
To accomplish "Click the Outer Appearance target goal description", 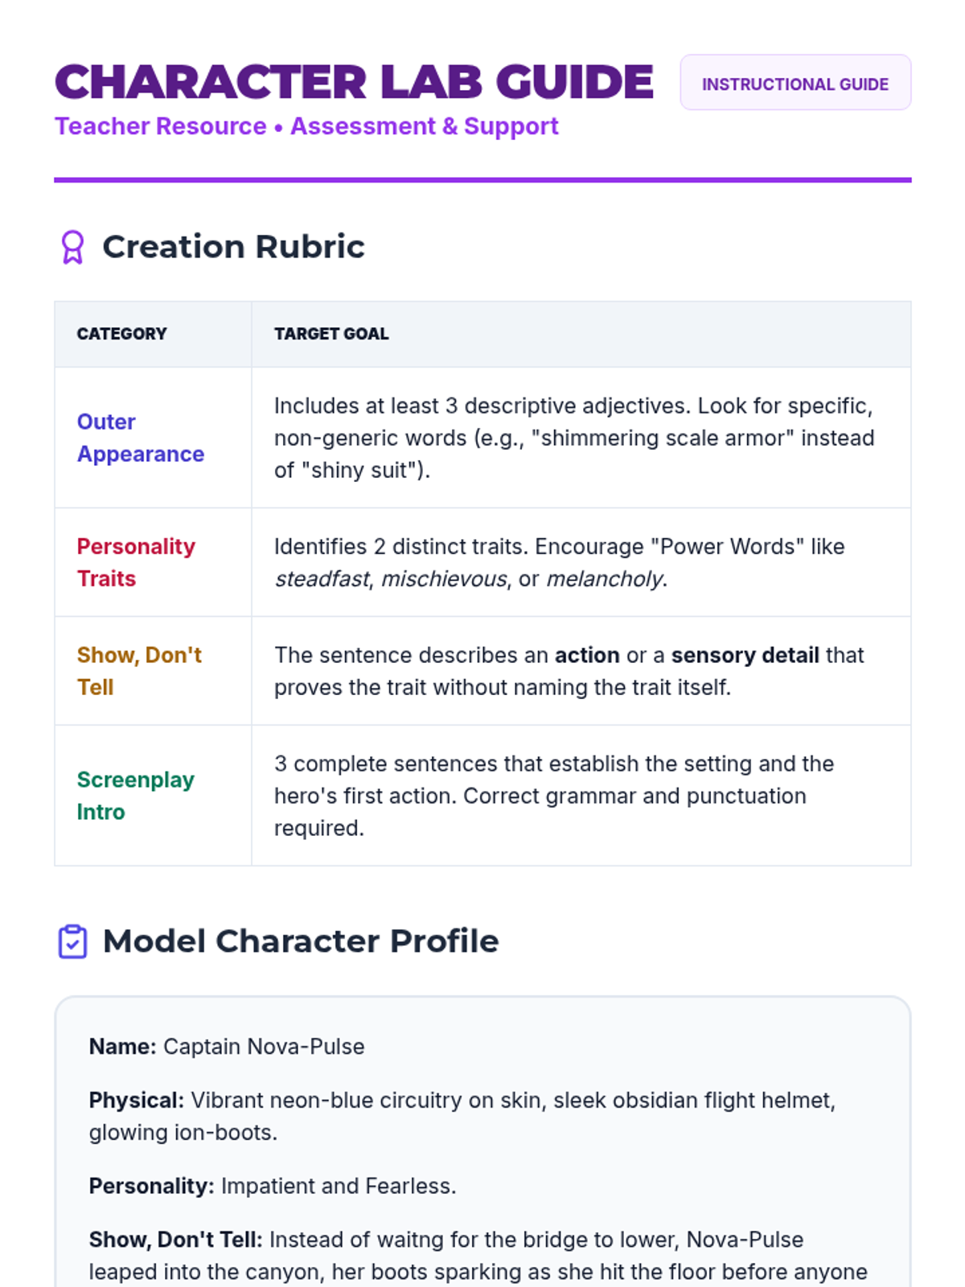I will point(573,438).
